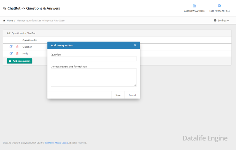Image resolution: width=236 pixels, height=150 pixels.
Task: Click the Edit News Article icon
Action: click(220, 6)
